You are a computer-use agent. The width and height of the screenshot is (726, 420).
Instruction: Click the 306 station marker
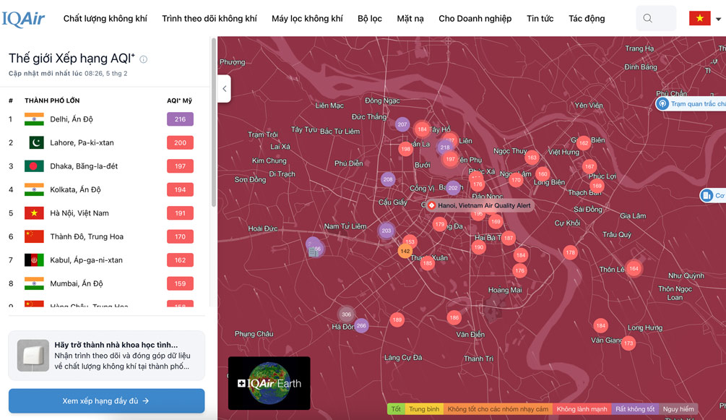(347, 314)
